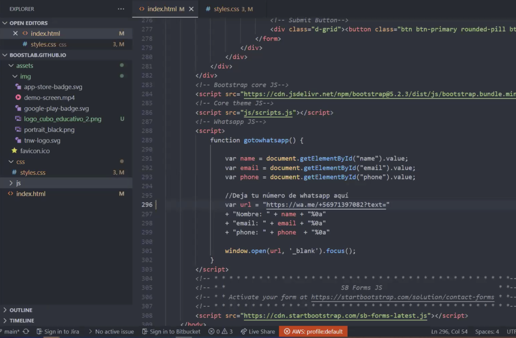Click the 3, M badge on css folder styles.css
Screen dimensions: 516x338
(118, 172)
